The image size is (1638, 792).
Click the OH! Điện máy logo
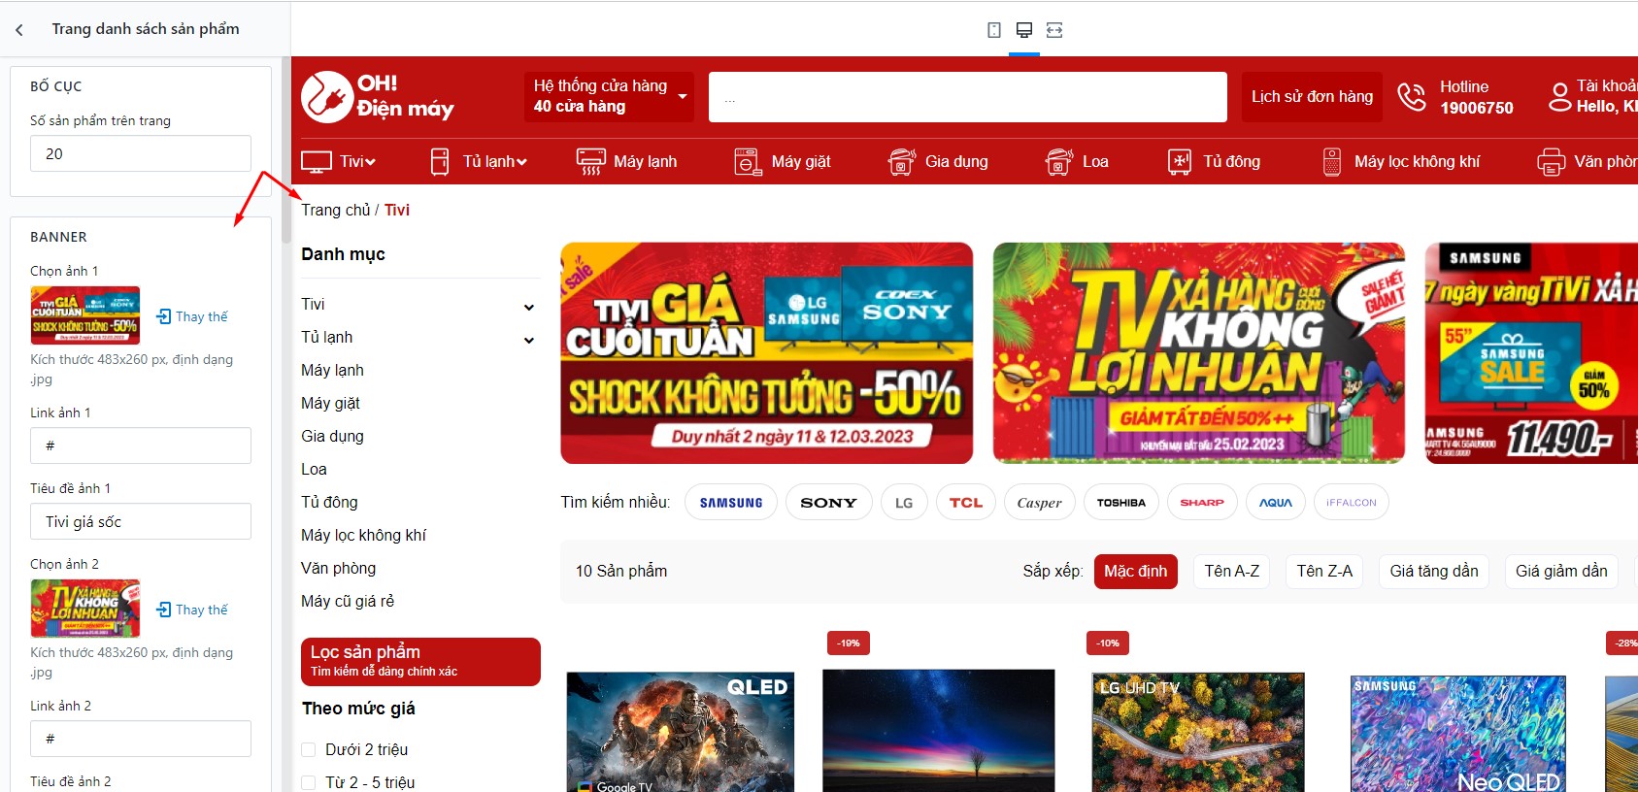[x=378, y=96]
